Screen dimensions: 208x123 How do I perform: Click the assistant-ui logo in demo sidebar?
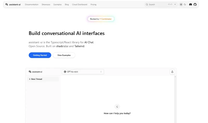click(x=35, y=72)
